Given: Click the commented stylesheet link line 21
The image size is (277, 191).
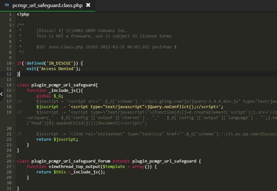Looking at the screenshot, I should 147,134.
